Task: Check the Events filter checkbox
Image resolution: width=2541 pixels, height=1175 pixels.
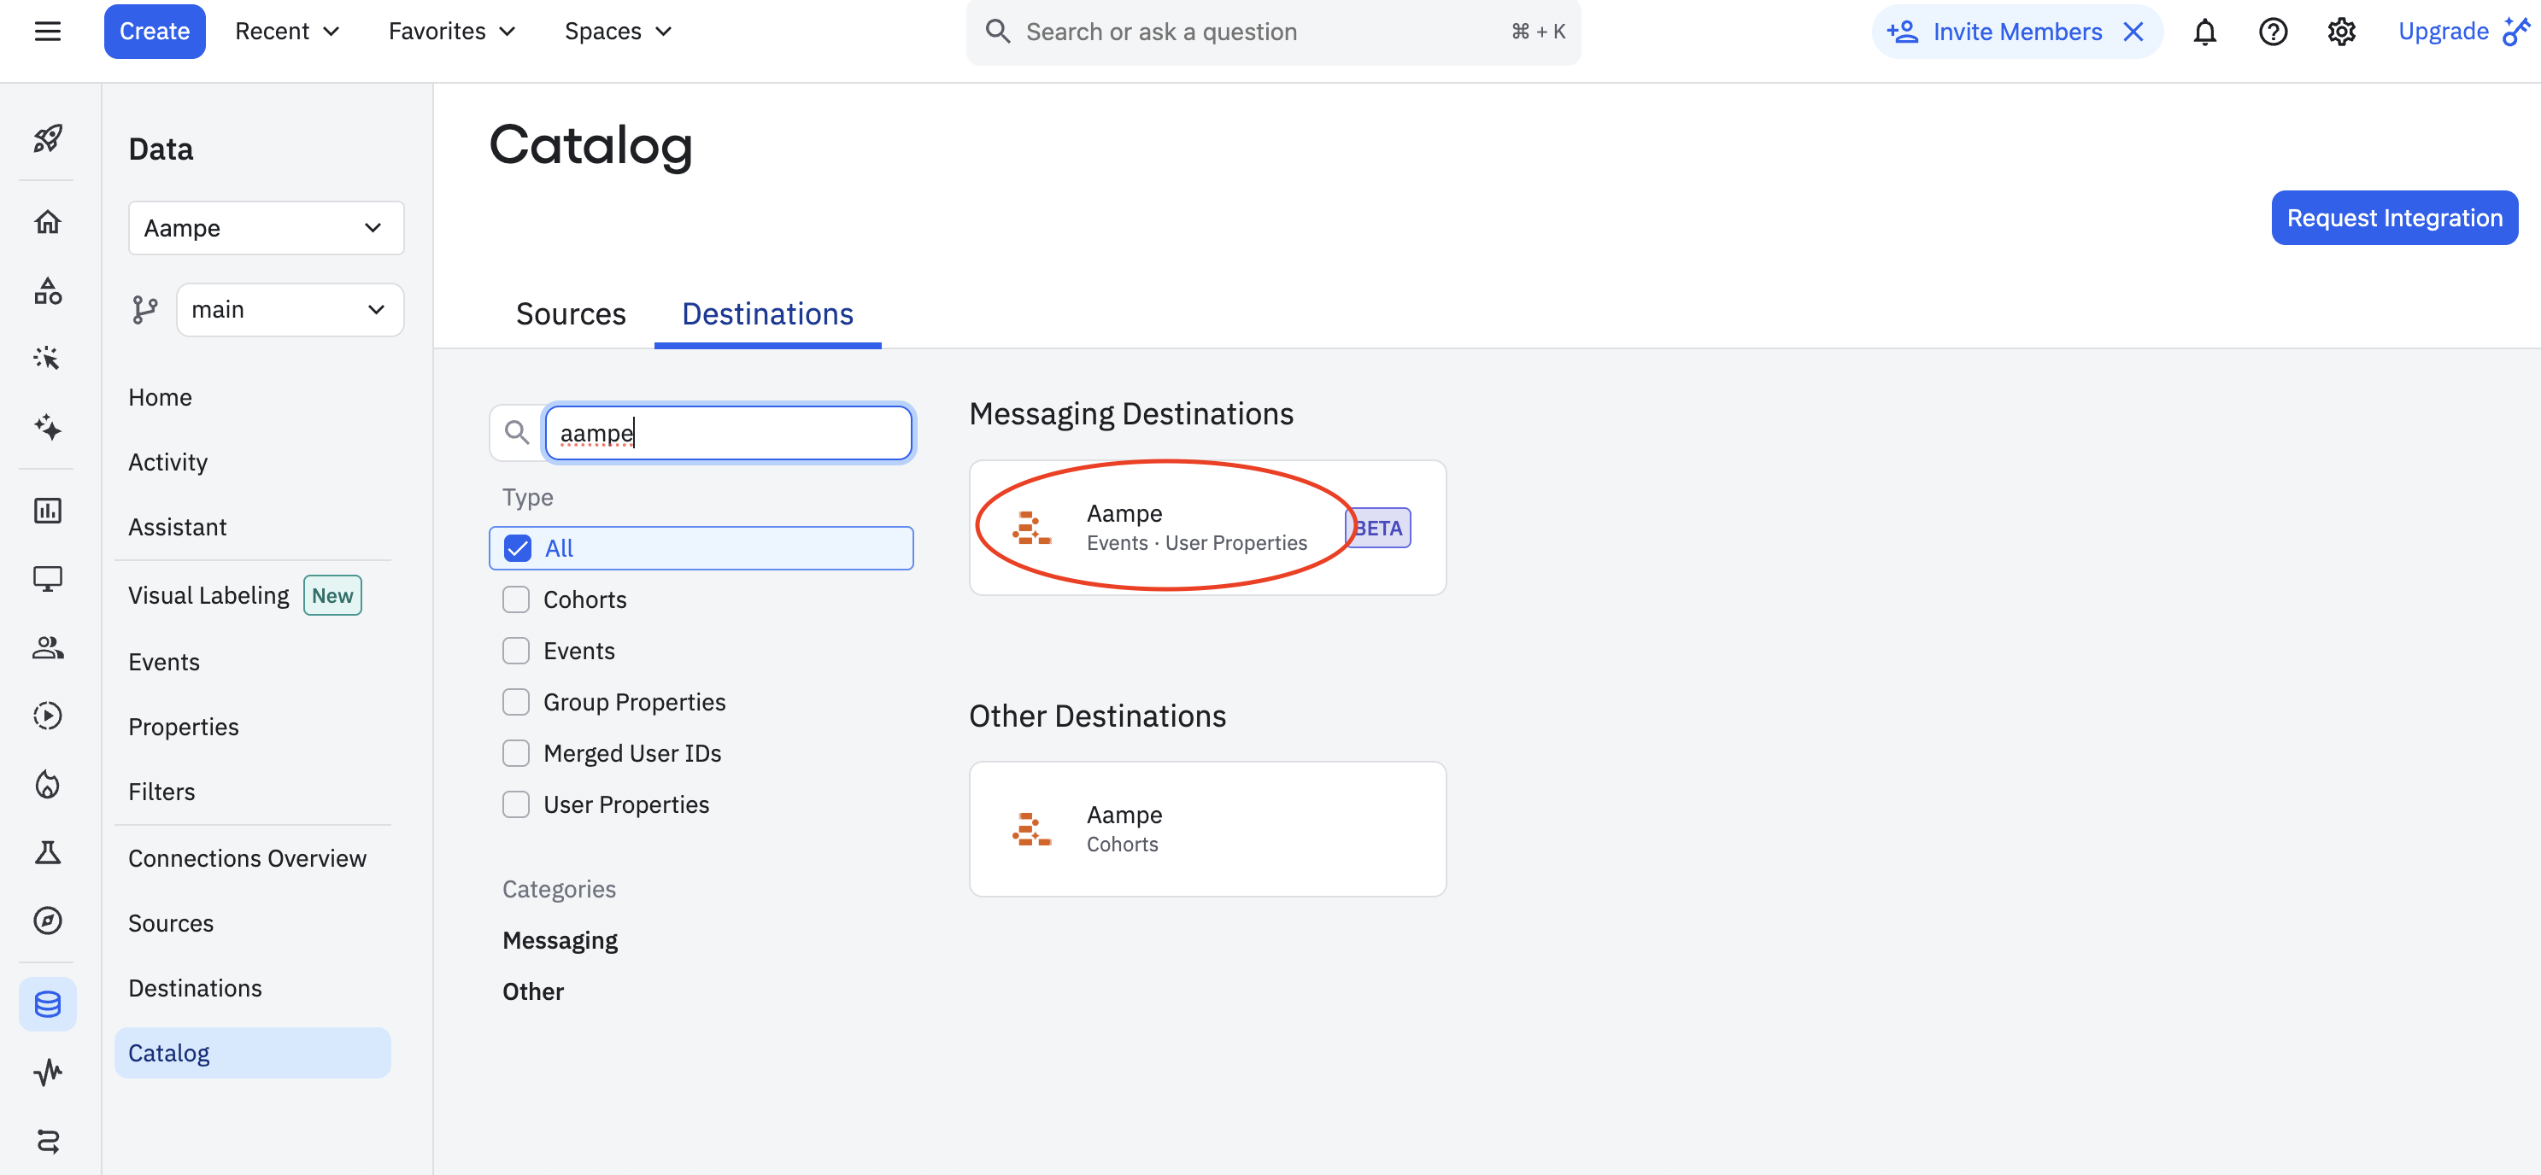Action: coord(515,650)
